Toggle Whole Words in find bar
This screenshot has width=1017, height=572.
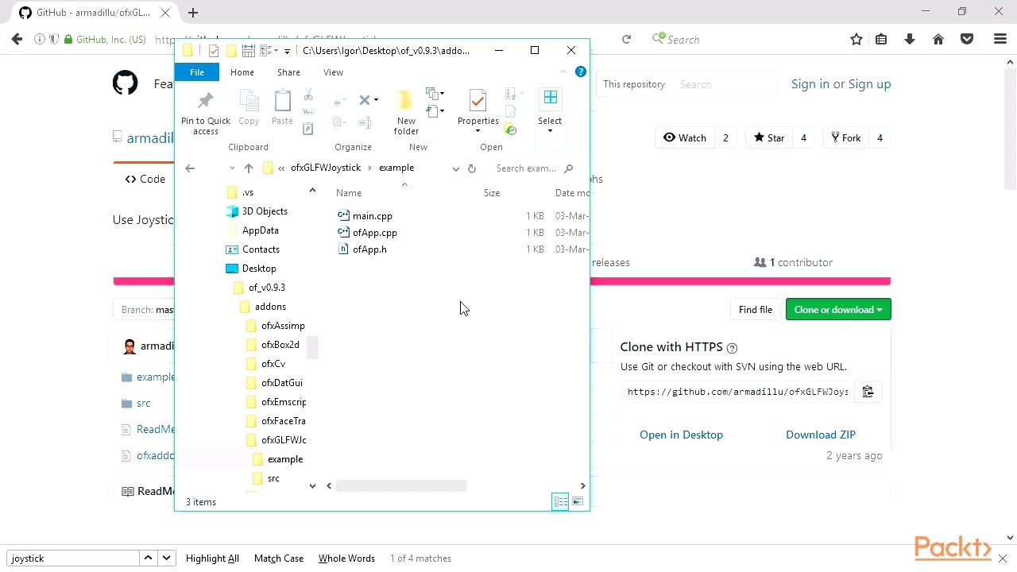(346, 558)
